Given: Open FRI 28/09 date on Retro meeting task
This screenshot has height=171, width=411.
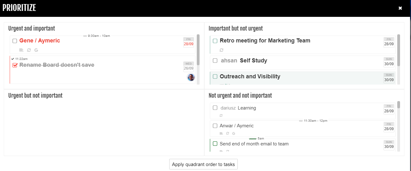Looking at the screenshot, I should (x=389, y=42).
